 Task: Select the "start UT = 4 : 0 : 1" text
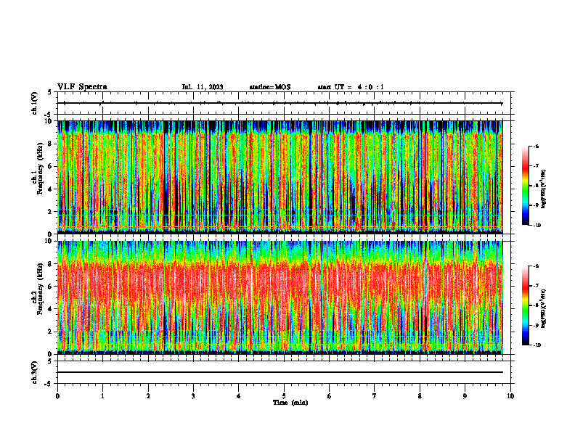pos(351,87)
